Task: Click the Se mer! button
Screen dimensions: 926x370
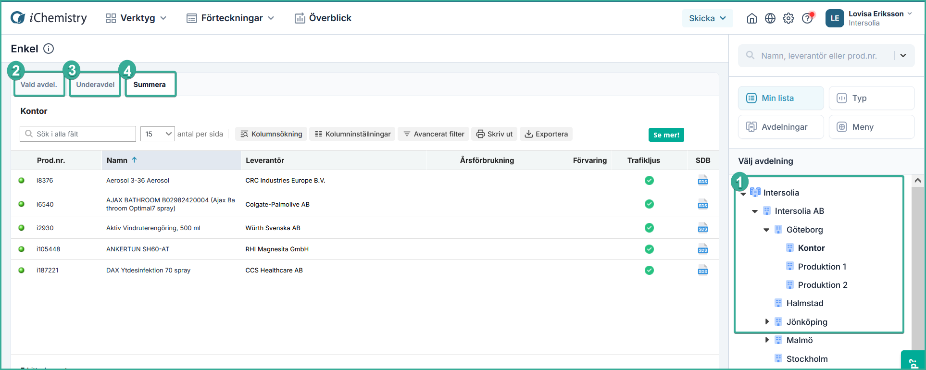Action: click(666, 135)
